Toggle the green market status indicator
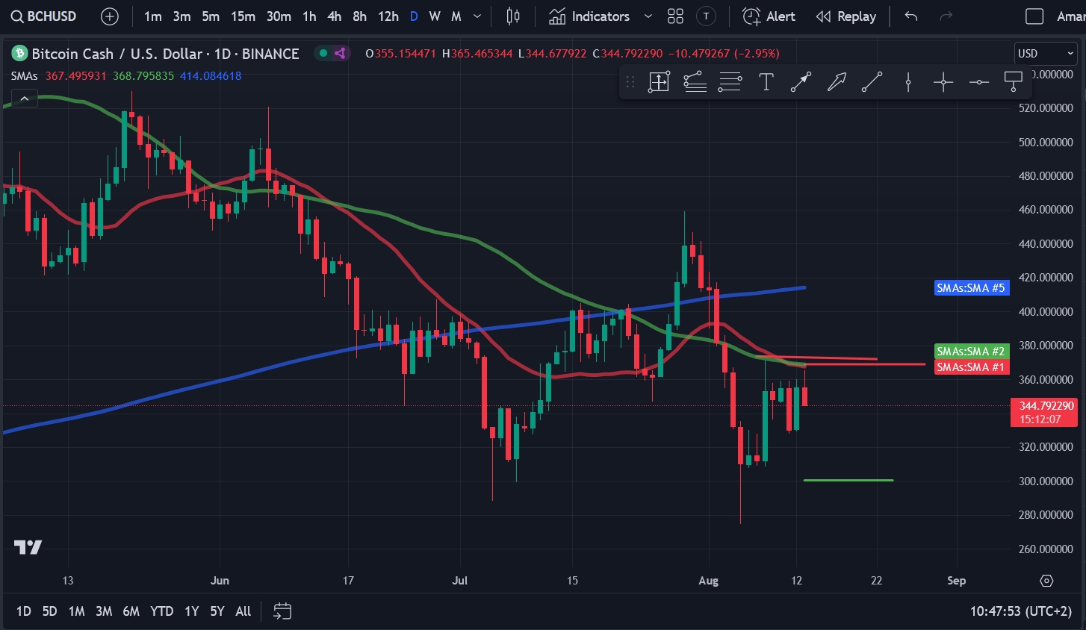Image resolution: width=1086 pixels, height=630 pixels. pos(323,53)
